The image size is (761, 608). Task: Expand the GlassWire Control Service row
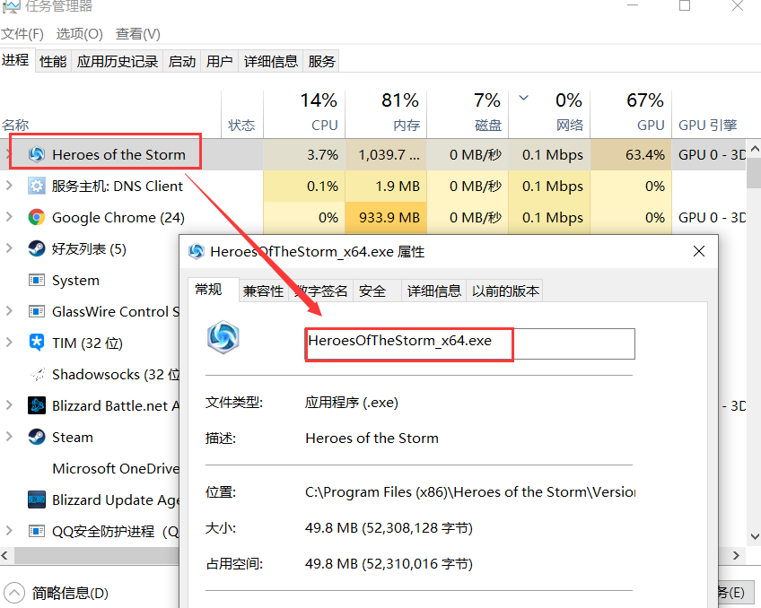(9, 311)
